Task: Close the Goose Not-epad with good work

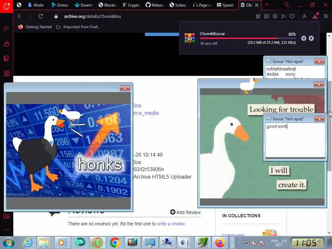Action: [319, 119]
